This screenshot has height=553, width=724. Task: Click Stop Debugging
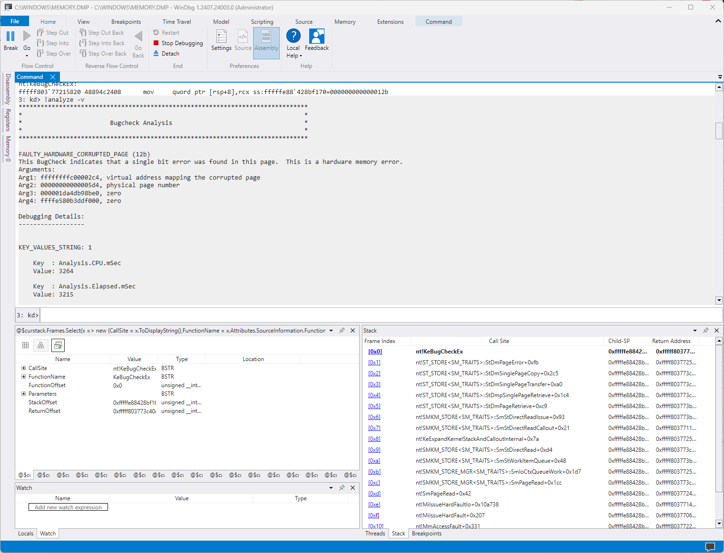[178, 43]
